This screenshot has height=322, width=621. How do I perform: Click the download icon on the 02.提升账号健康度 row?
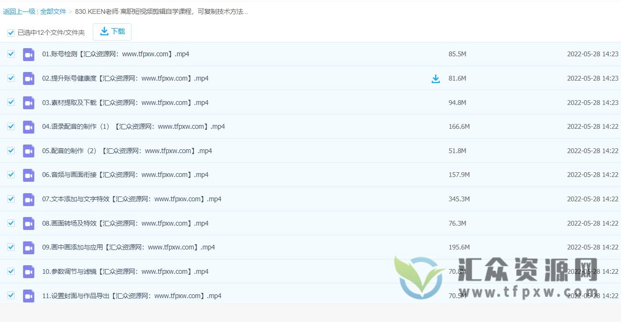pyautogui.click(x=436, y=79)
